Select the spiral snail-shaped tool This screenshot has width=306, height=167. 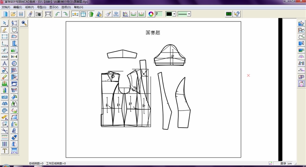5,111
